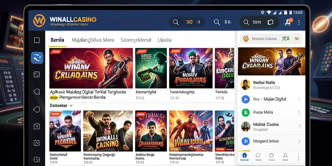Open the Meiner Casina label
This screenshot has height=166, width=332.
point(266,124)
